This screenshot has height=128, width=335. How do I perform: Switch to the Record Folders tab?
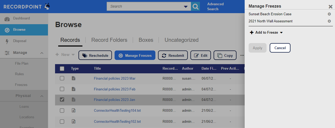[109, 40]
